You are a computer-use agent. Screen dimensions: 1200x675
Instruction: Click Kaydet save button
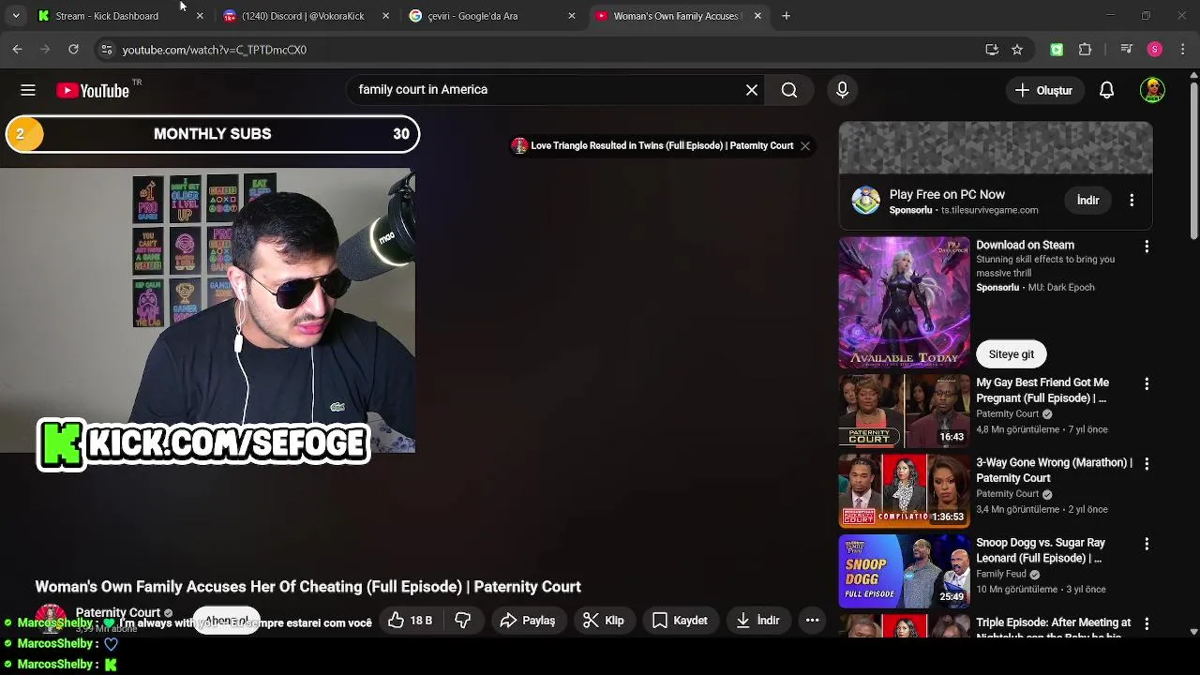(680, 620)
